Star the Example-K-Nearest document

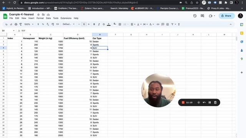pyautogui.click(x=38, y=15)
